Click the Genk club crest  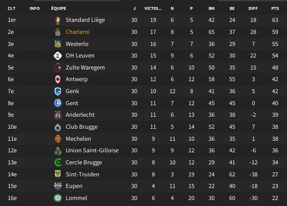58,91
